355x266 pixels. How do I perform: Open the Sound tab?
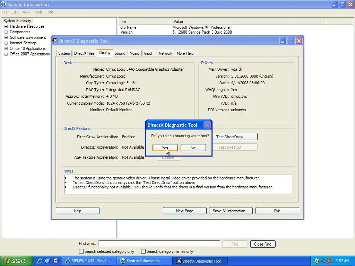tap(120, 53)
